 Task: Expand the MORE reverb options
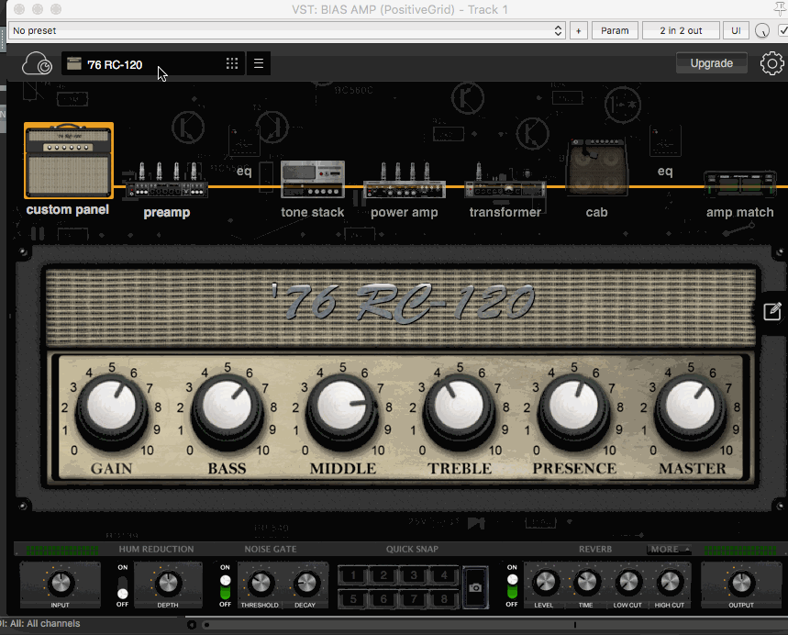click(x=669, y=549)
